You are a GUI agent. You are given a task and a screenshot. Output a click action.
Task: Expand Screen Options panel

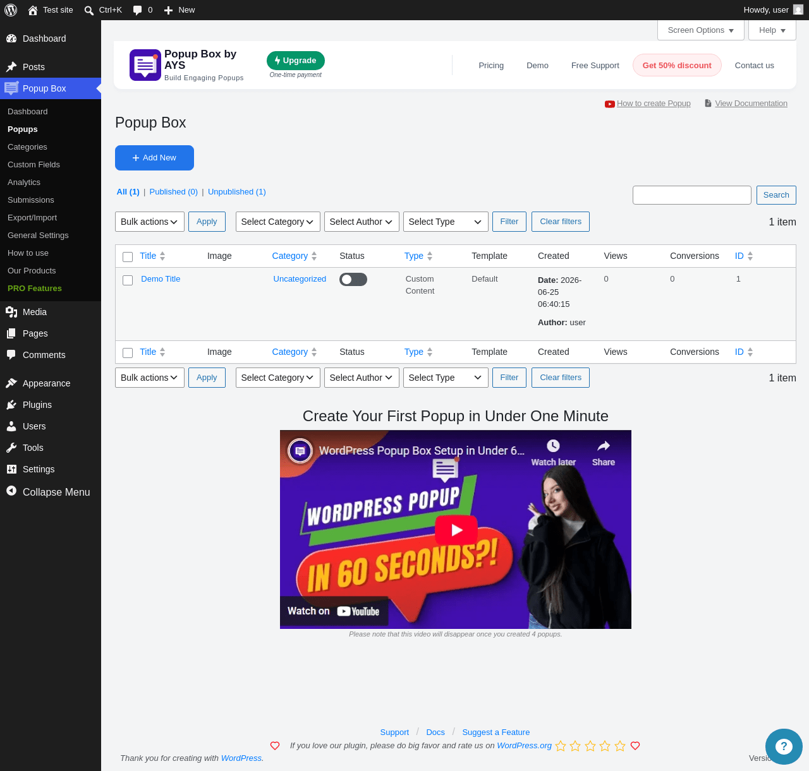701,30
